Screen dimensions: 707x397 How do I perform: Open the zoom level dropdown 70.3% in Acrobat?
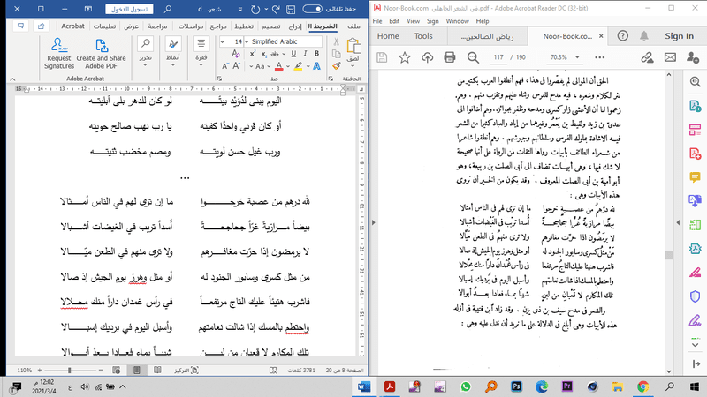(x=577, y=57)
